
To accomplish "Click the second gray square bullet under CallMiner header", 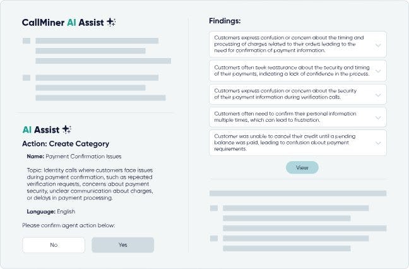I will pyautogui.click(x=26, y=78).
